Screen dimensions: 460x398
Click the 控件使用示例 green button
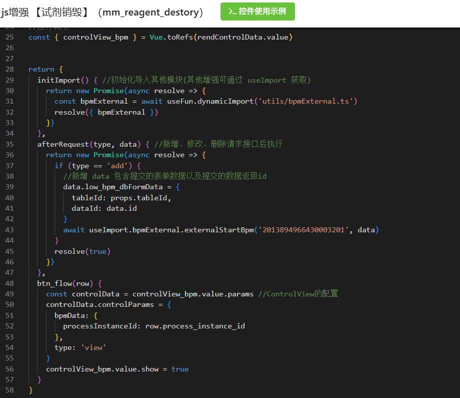(257, 12)
